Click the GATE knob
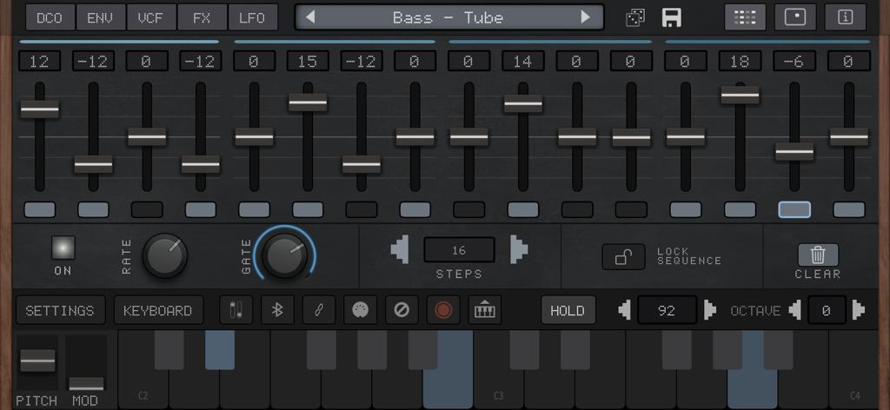The height and width of the screenshot is (410, 890). 285,255
